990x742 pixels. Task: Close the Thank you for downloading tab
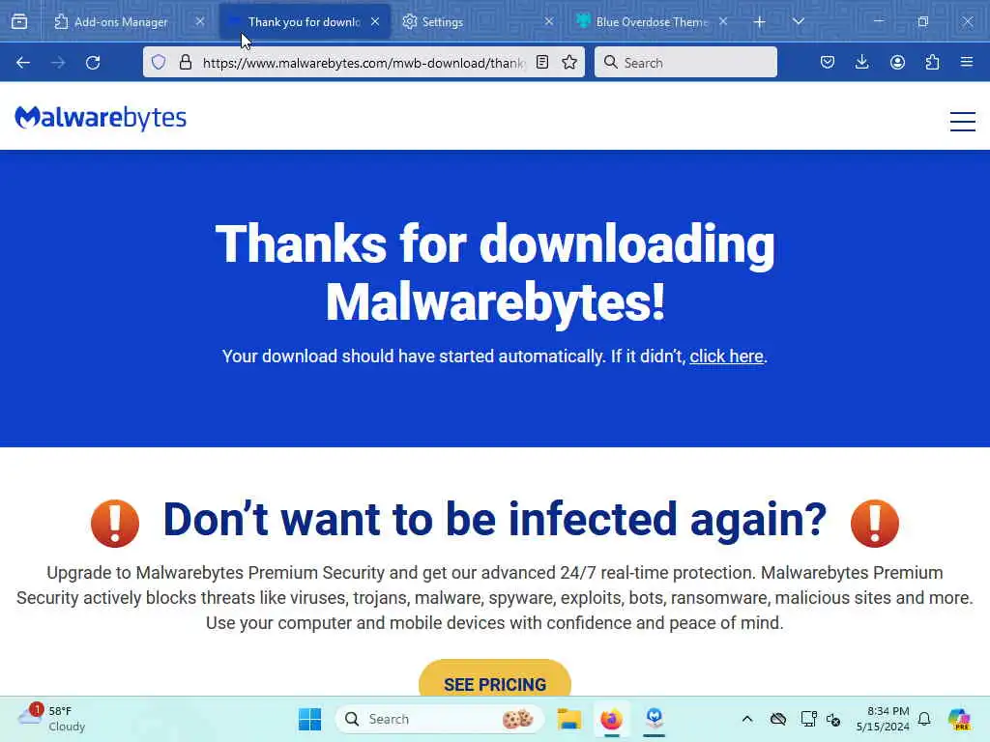point(375,21)
